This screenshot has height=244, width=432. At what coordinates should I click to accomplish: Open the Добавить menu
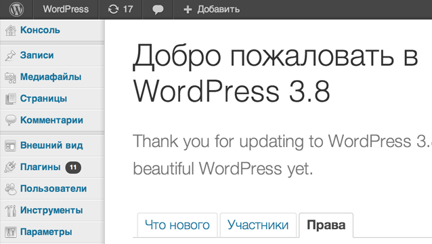coord(218,9)
